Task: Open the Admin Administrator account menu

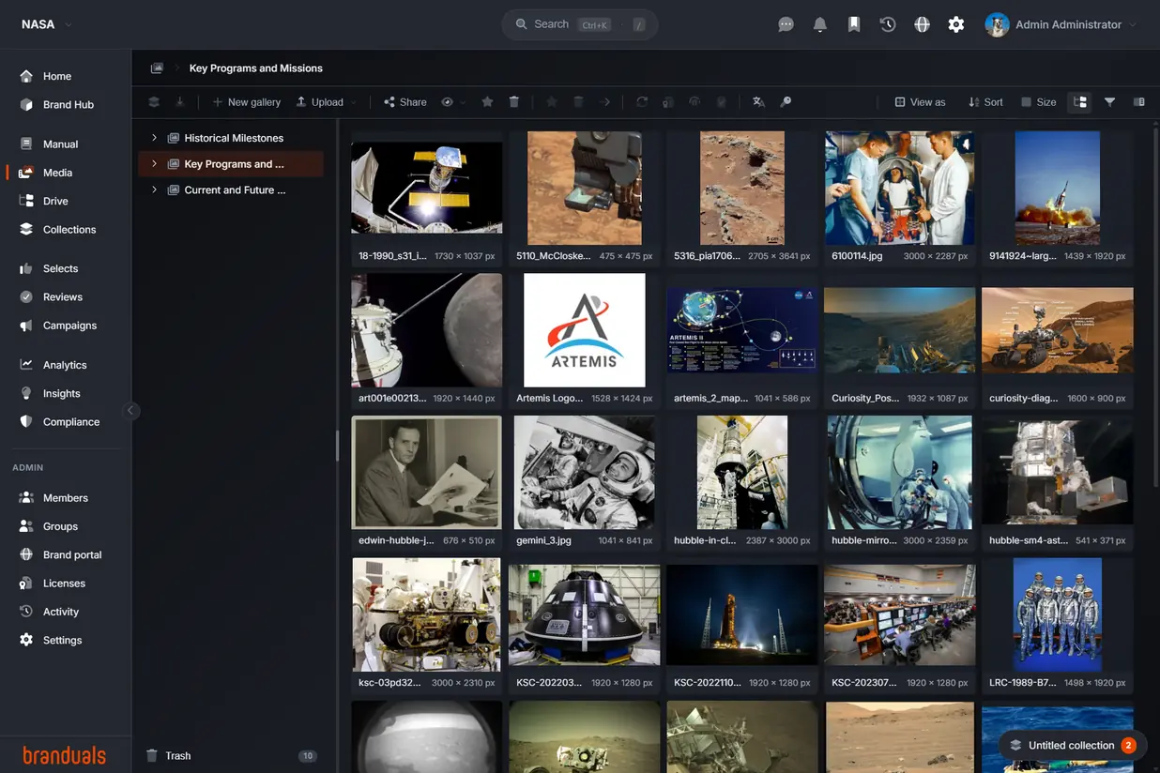Action: tap(1061, 24)
